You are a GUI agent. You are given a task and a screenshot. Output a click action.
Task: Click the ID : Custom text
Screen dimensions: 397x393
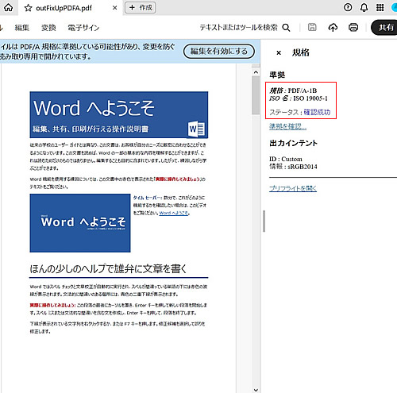(286, 159)
